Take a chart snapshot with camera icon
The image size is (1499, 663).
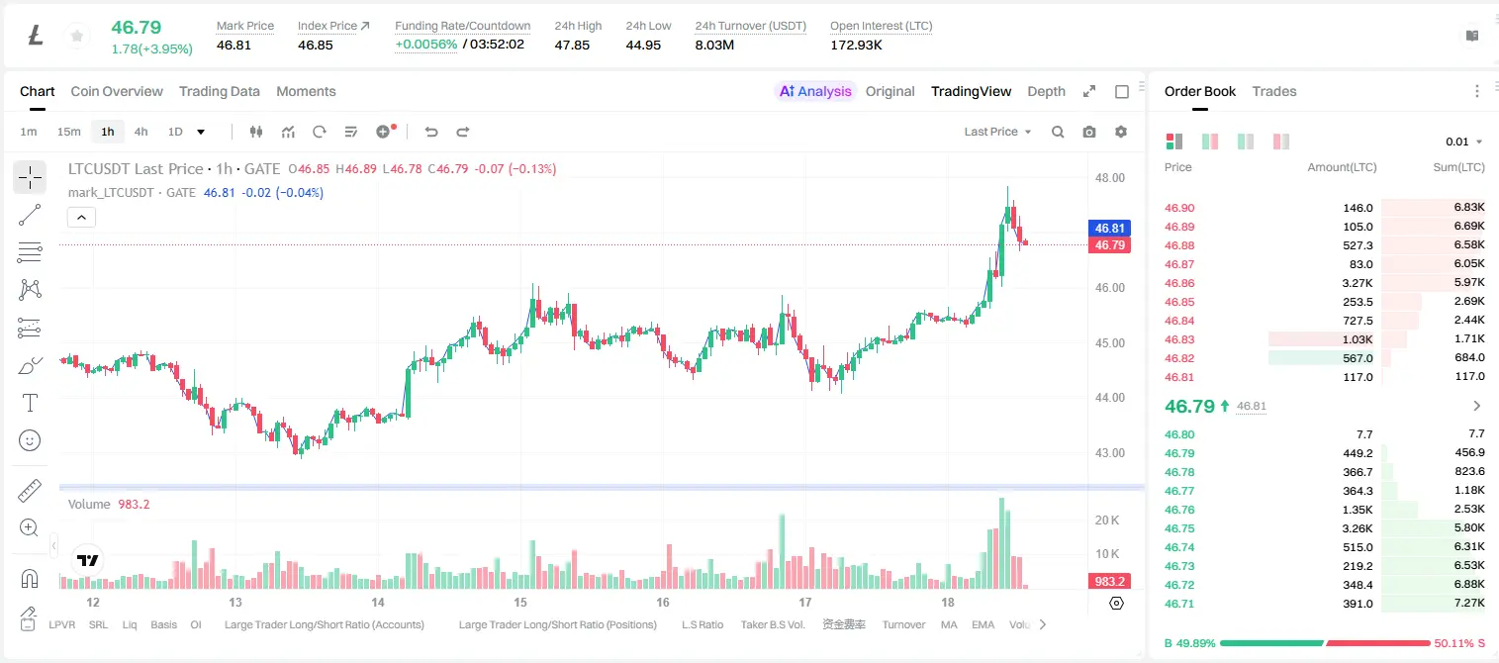(x=1089, y=132)
